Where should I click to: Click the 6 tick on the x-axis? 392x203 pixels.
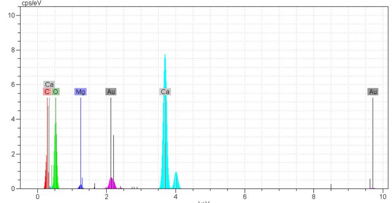(x=244, y=197)
